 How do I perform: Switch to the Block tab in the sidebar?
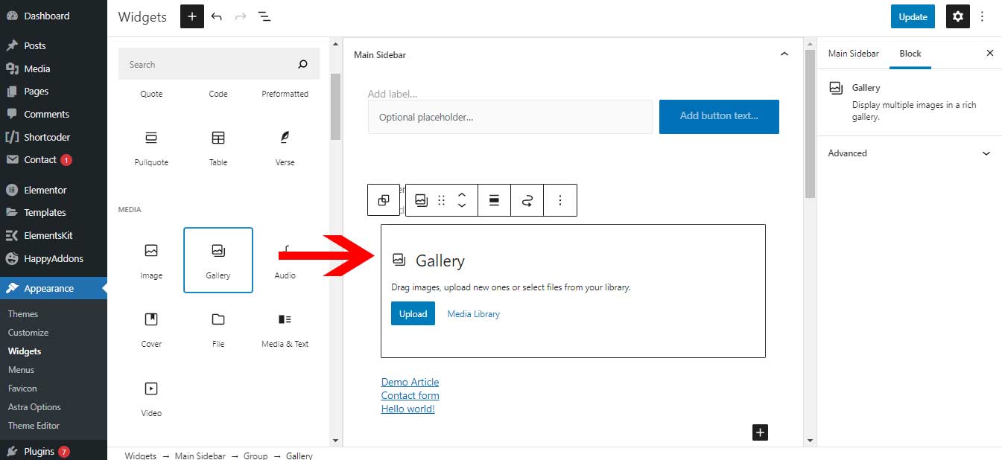tap(910, 54)
